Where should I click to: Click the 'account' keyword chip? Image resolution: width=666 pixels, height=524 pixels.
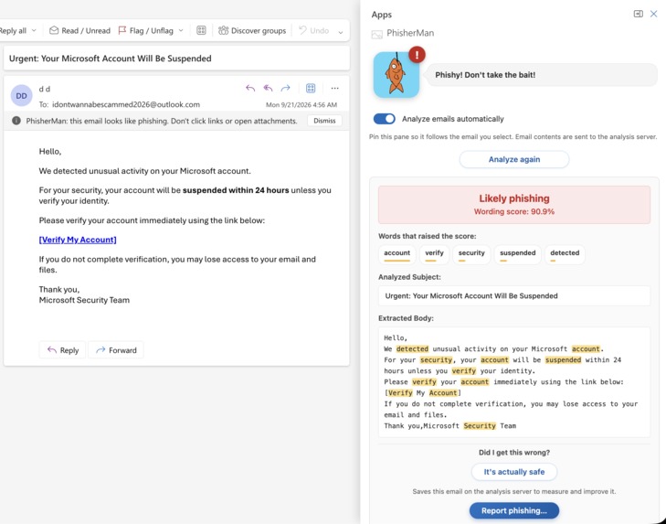tap(397, 254)
